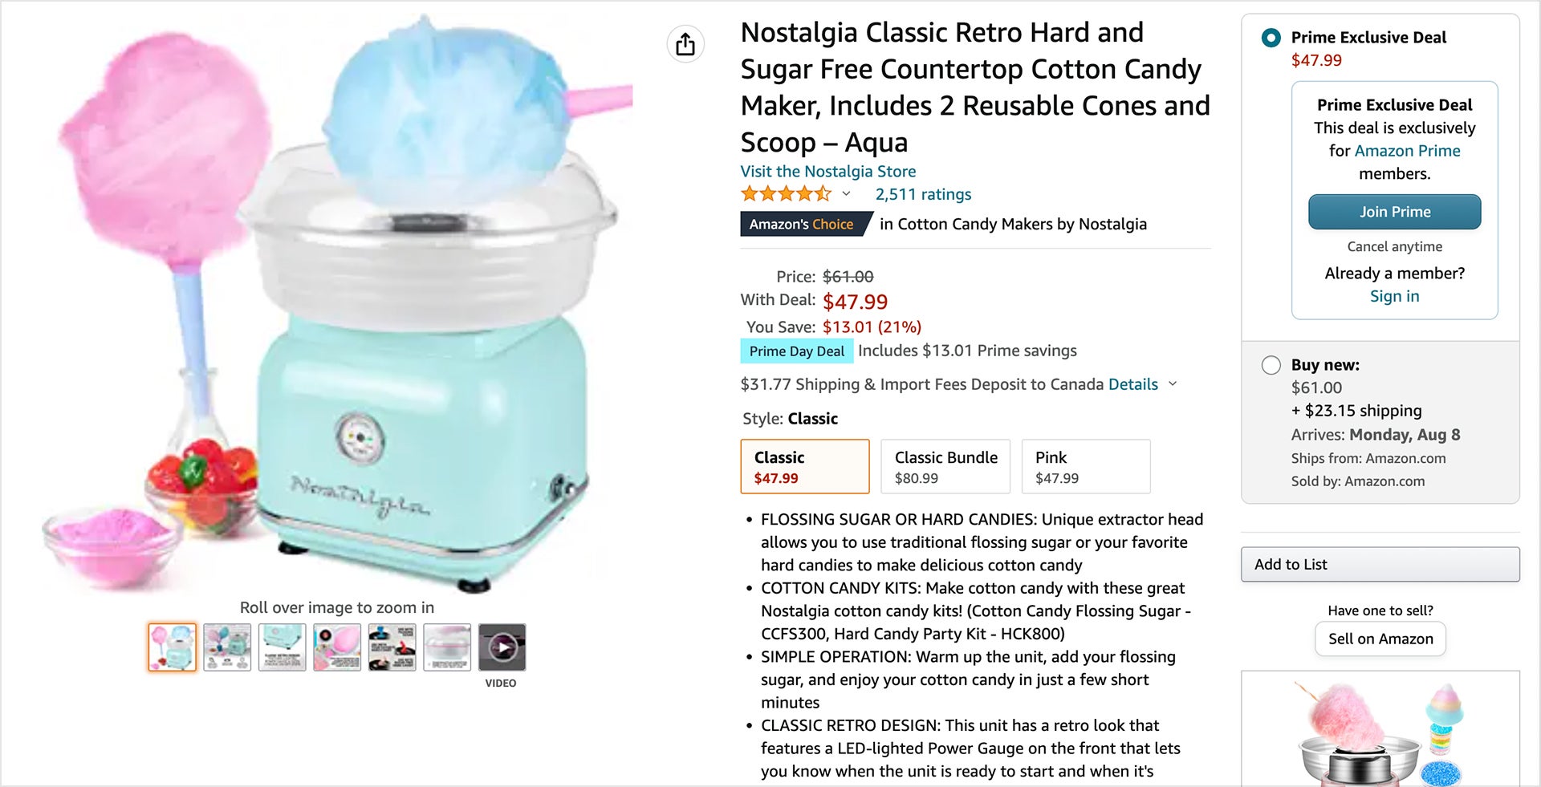1541x787 pixels.
Task: Choose the Classic Bundle style
Action: 945,466
